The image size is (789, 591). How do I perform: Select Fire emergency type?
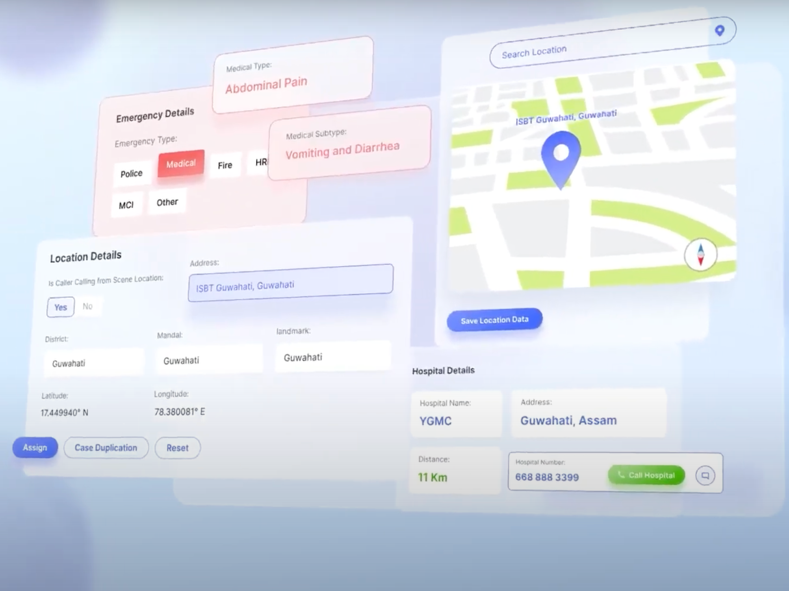(225, 165)
